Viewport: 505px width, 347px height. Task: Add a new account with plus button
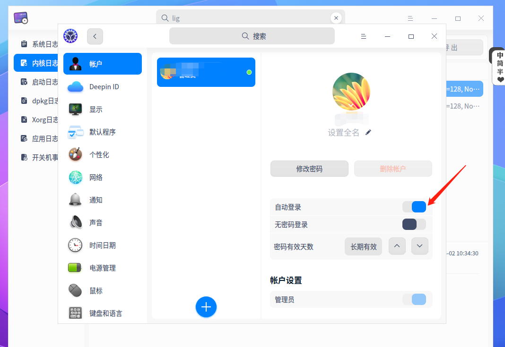tap(206, 307)
